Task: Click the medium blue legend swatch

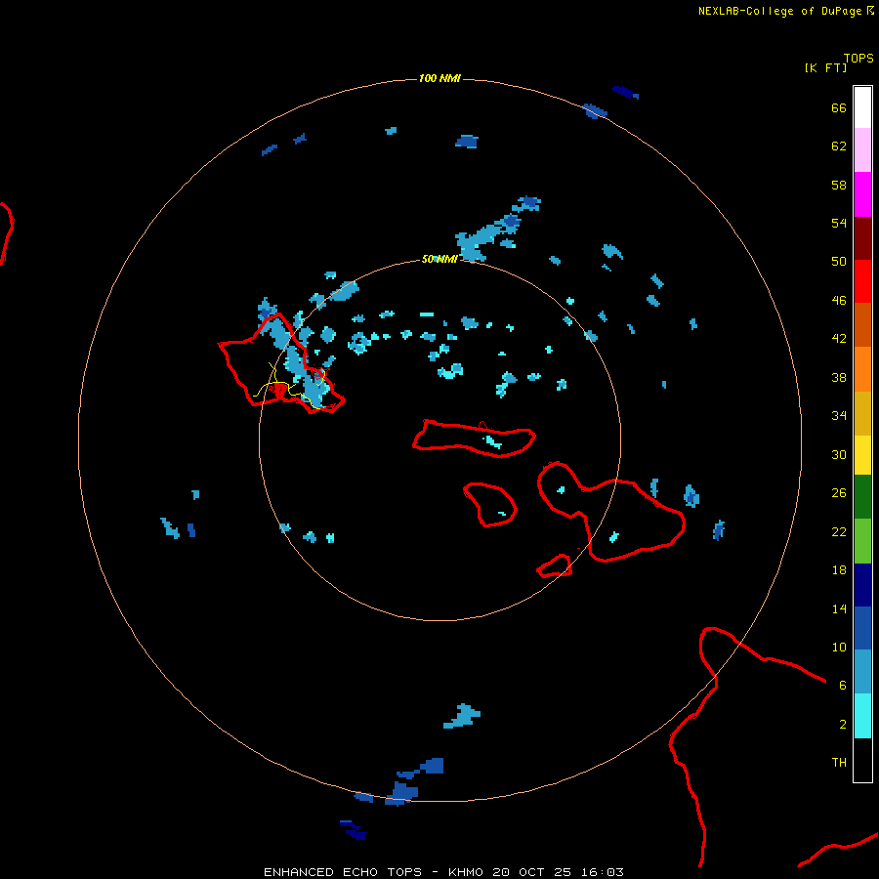Action: [862, 628]
